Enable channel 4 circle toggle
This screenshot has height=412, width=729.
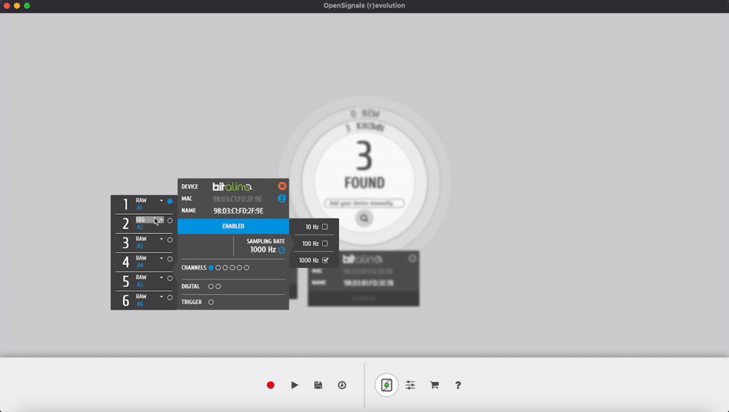[170, 259]
